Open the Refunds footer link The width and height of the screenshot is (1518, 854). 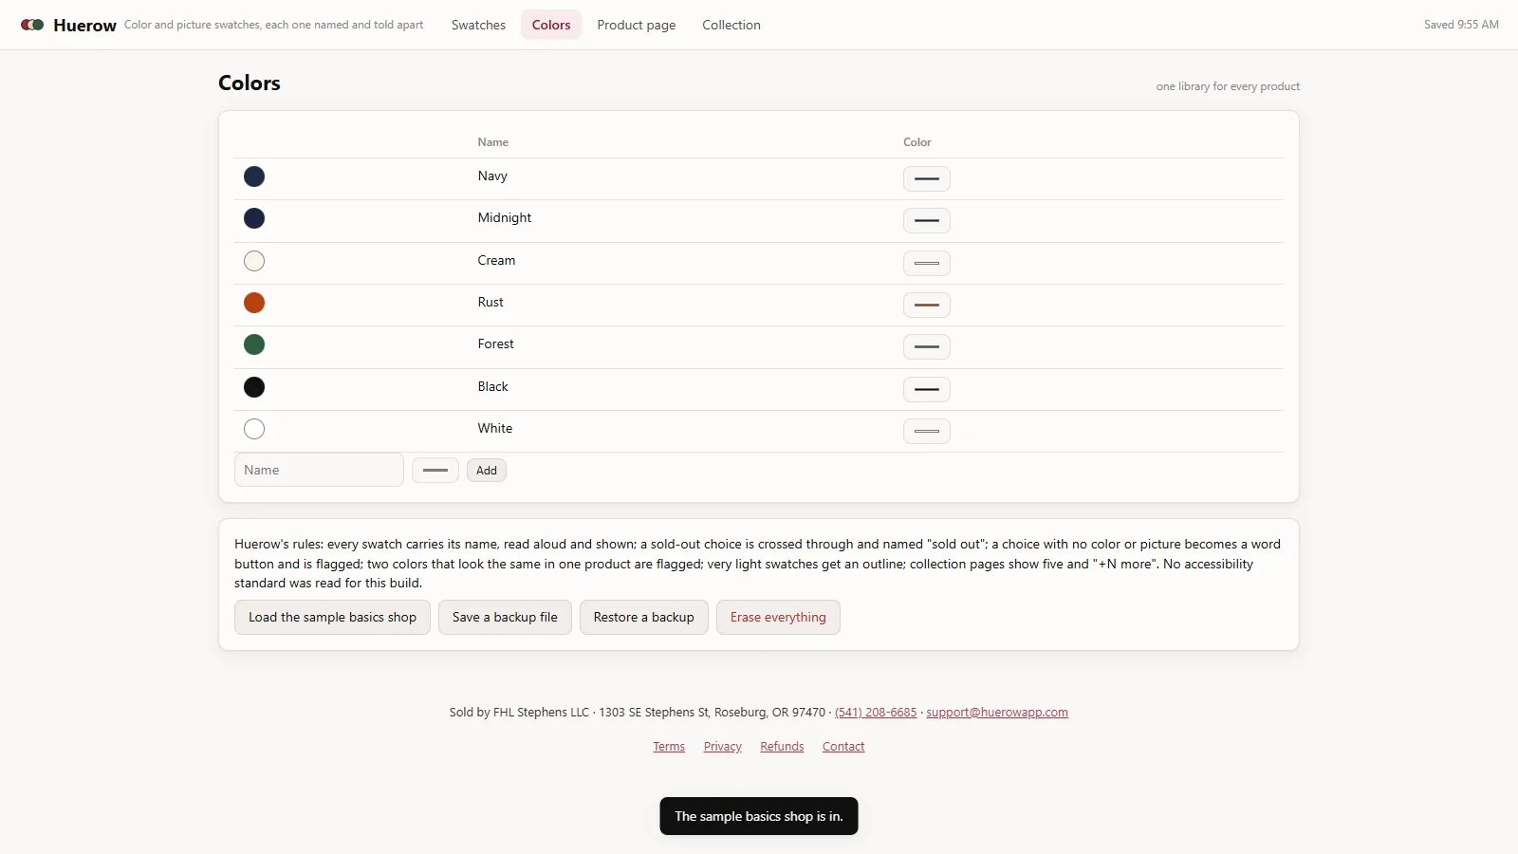tap(782, 747)
